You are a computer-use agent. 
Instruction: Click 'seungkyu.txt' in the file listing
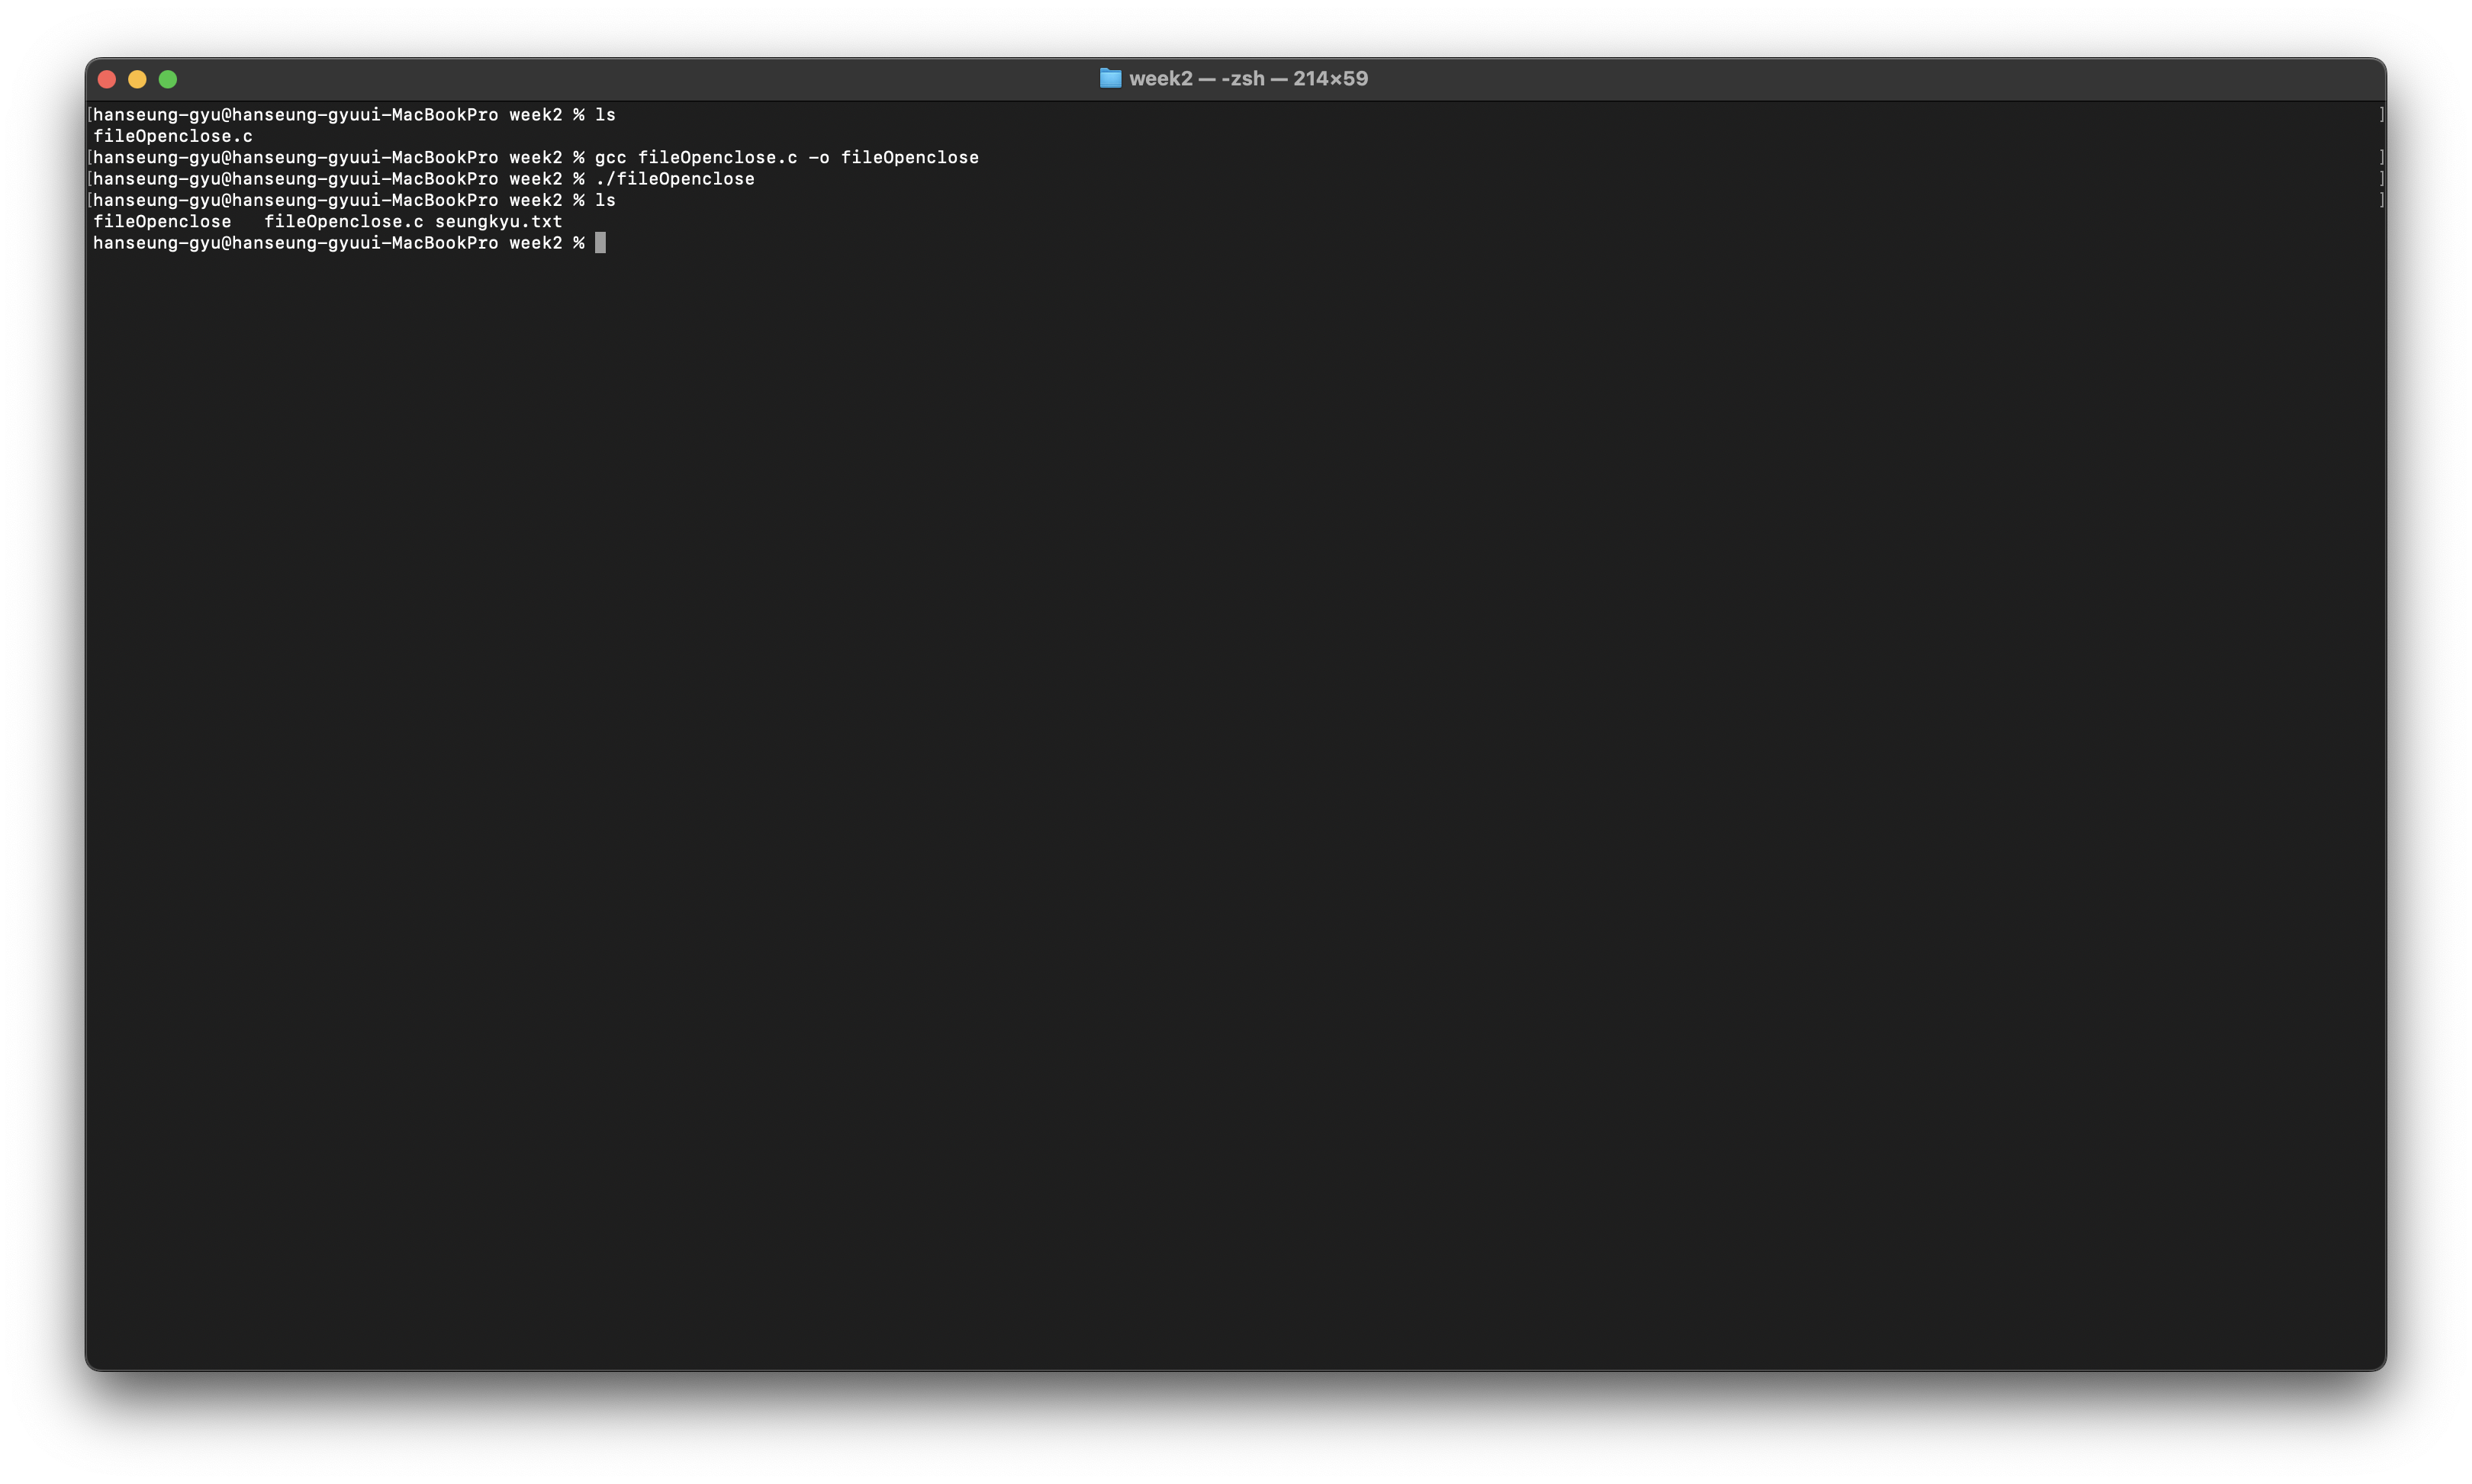498,222
